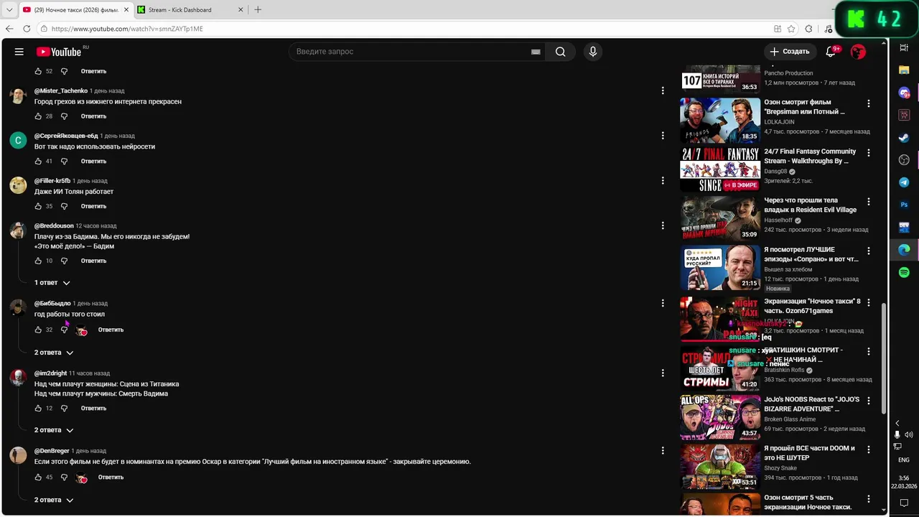Click the browser address bar URL
This screenshot has height=517, width=919.
pos(127,29)
